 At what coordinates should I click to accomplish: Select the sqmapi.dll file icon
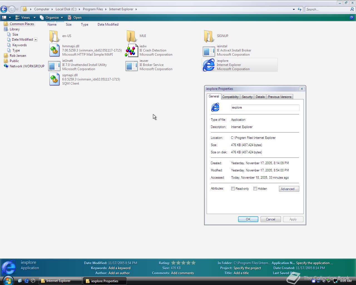coord(54,79)
